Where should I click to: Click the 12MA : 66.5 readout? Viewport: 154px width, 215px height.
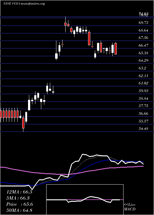pyautogui.click(x=19, y=192)
